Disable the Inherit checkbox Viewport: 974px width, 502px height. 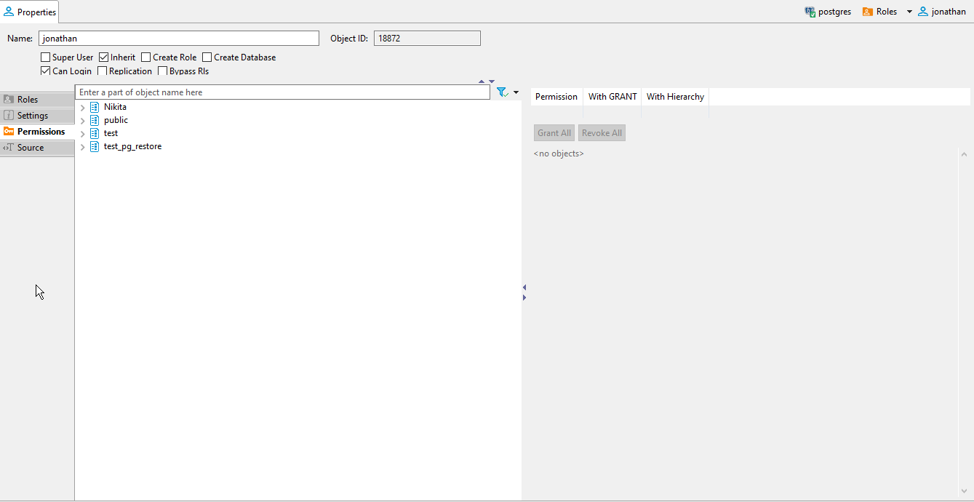(103, 57)
